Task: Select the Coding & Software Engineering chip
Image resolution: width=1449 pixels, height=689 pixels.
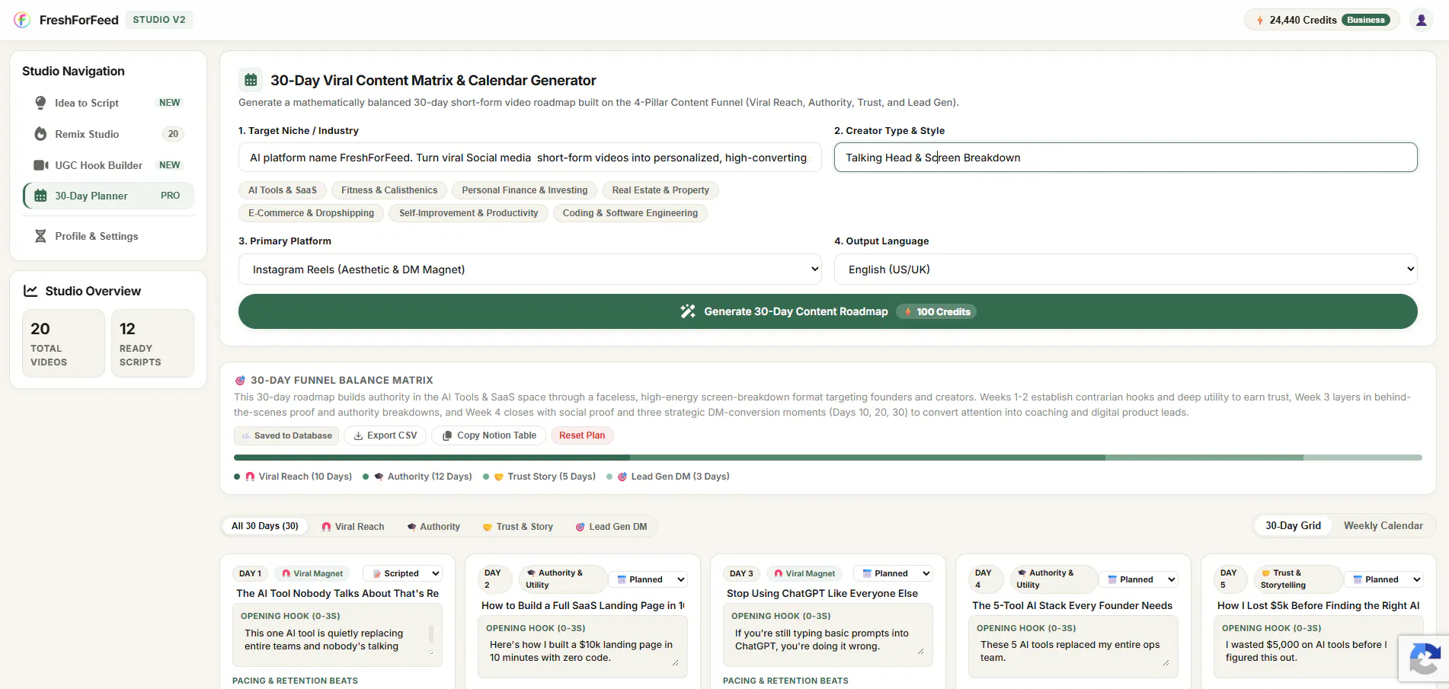Action: coord(630,213)
